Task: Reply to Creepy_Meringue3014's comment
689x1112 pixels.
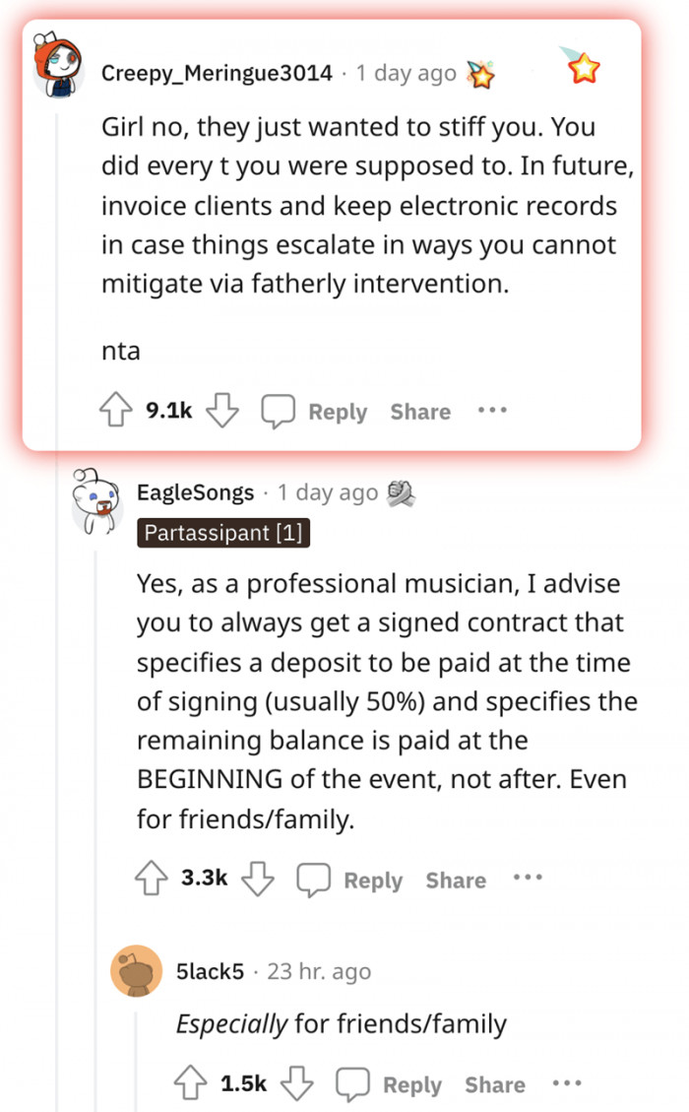Action: (315, 412)
